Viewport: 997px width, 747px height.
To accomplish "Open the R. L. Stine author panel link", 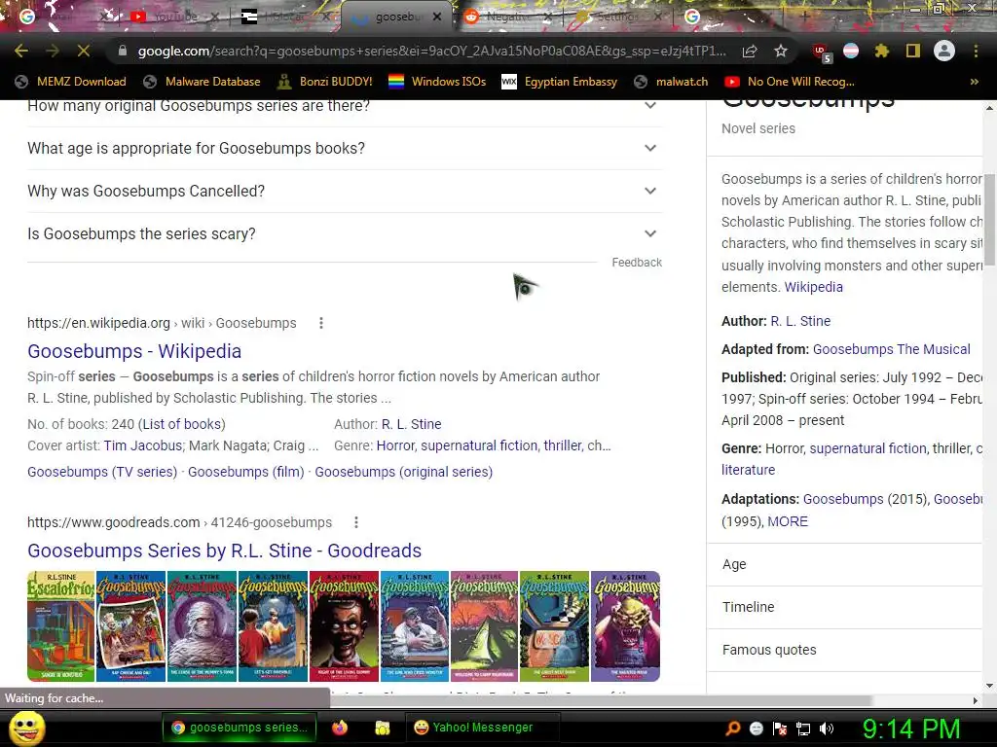I will (x=800, y=321).
